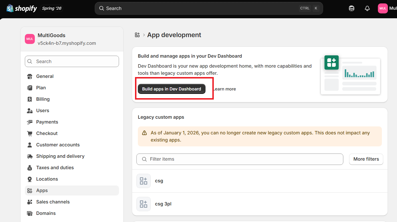Screen dimensions: 397x222
Task: Click the Locations pin icon
Action: [x=30, y=179]
